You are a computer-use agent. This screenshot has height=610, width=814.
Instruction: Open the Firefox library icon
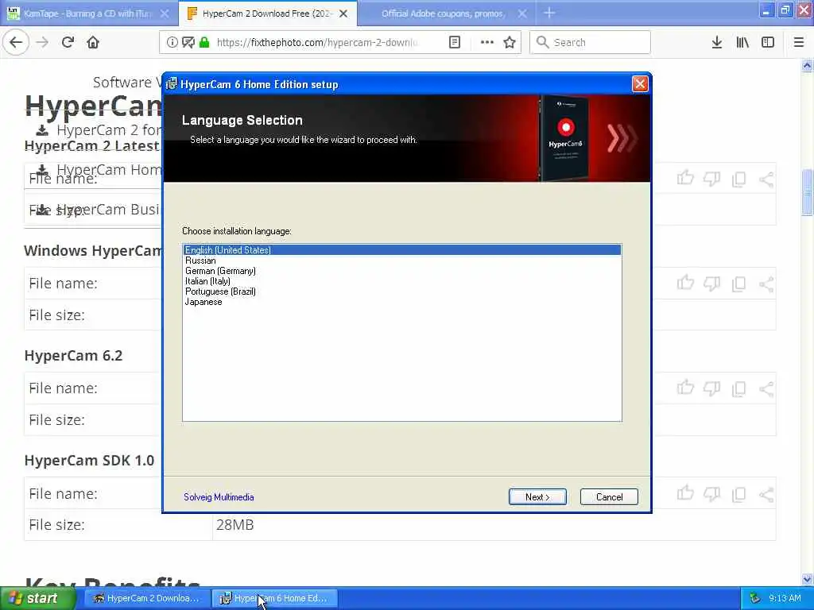(x=742, y=43)
